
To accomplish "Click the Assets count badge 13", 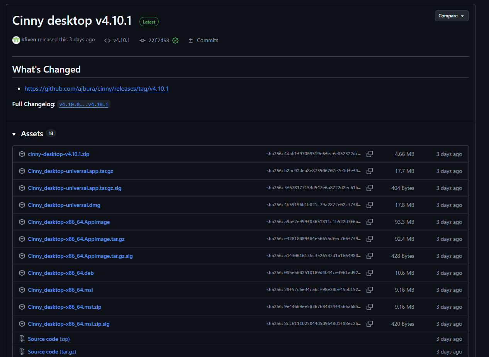I will 51,133.
